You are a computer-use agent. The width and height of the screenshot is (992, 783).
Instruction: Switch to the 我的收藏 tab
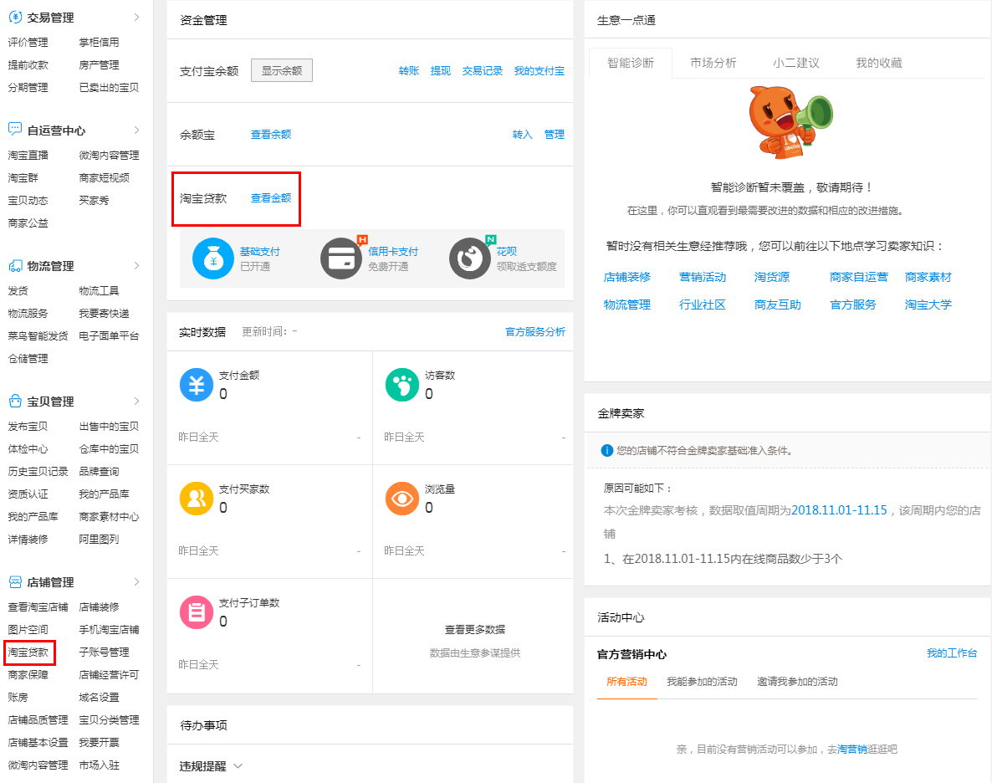click(879, 63)
